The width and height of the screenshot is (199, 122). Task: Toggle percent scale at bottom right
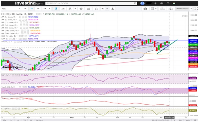[x=174, y=120]
